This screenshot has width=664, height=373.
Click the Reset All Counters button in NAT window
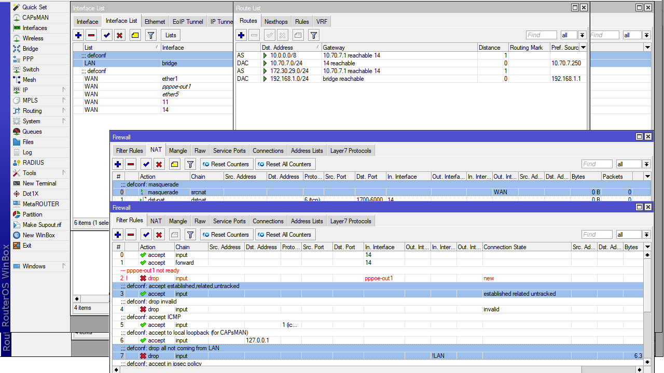click(284, 164)
